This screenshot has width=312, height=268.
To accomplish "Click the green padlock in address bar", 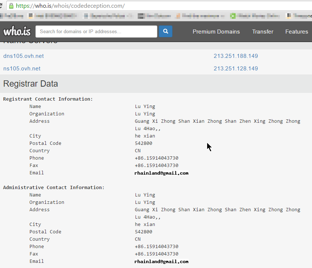I will pos(11,6).
